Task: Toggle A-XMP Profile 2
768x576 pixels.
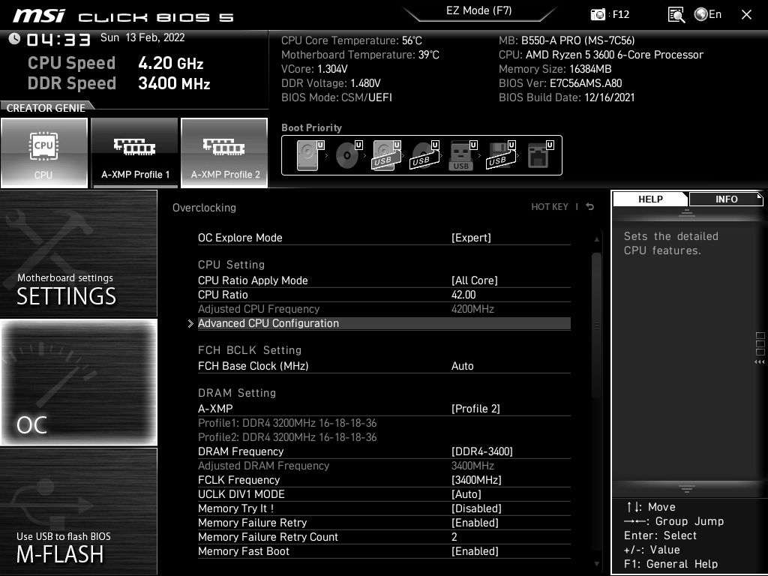Action: pos(225,153)
